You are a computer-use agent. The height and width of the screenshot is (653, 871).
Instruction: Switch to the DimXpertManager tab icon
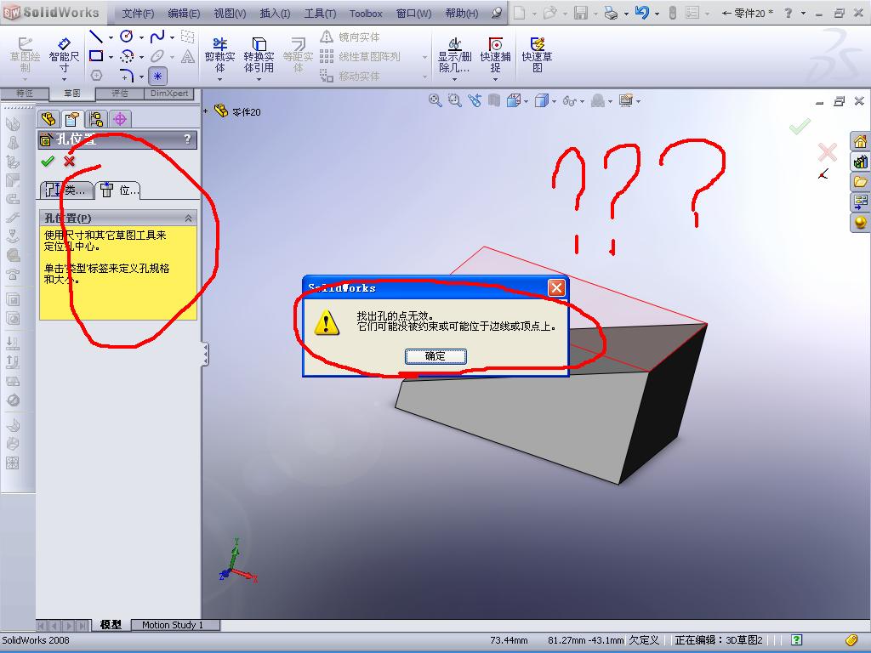(x=119, y=119)
